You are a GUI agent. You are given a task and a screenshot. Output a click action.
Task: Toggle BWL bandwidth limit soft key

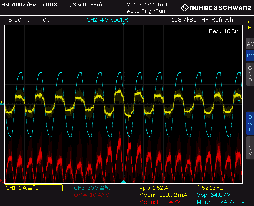pos(250,123)
